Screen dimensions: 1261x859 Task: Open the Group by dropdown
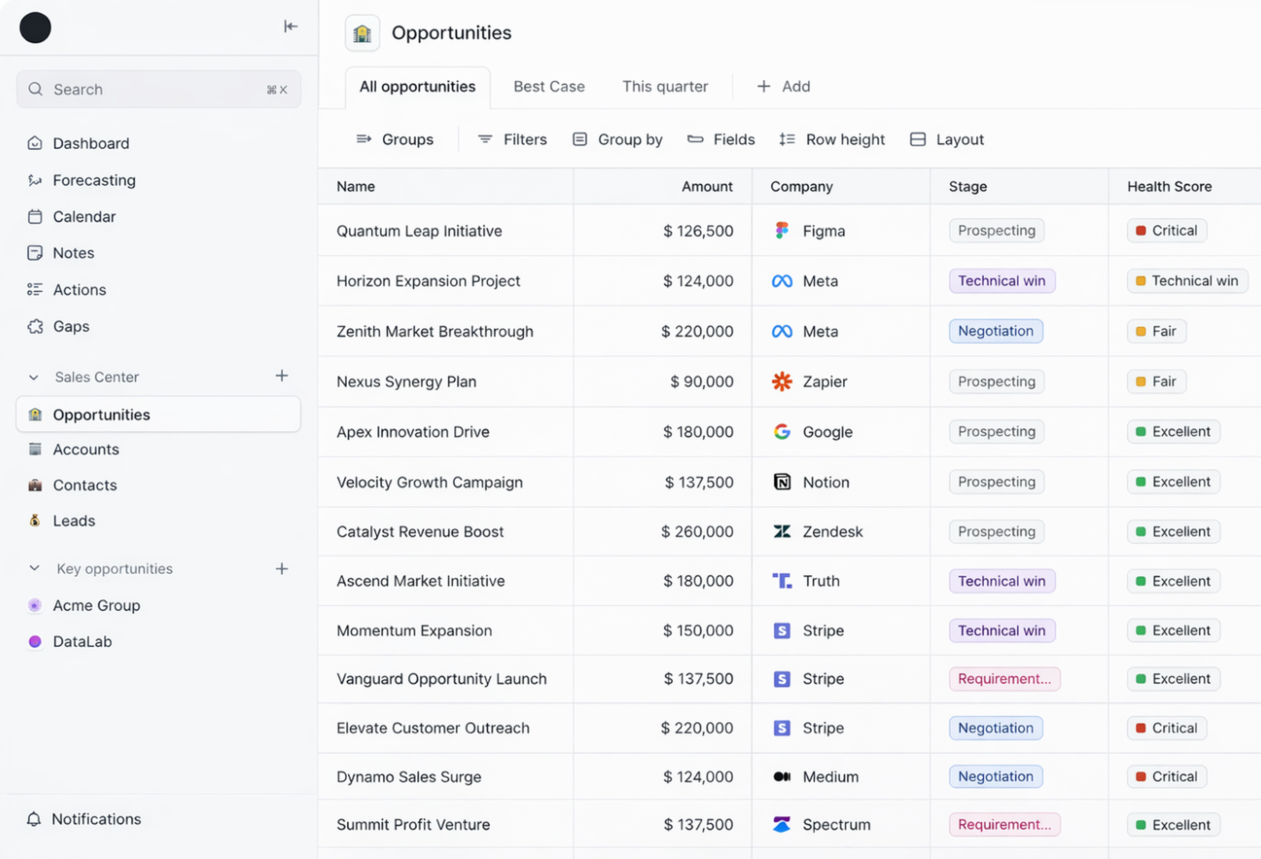pyautogui.click(x=618, y=139)
